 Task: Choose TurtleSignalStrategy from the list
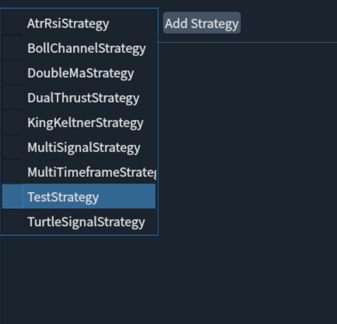(86, 222)
